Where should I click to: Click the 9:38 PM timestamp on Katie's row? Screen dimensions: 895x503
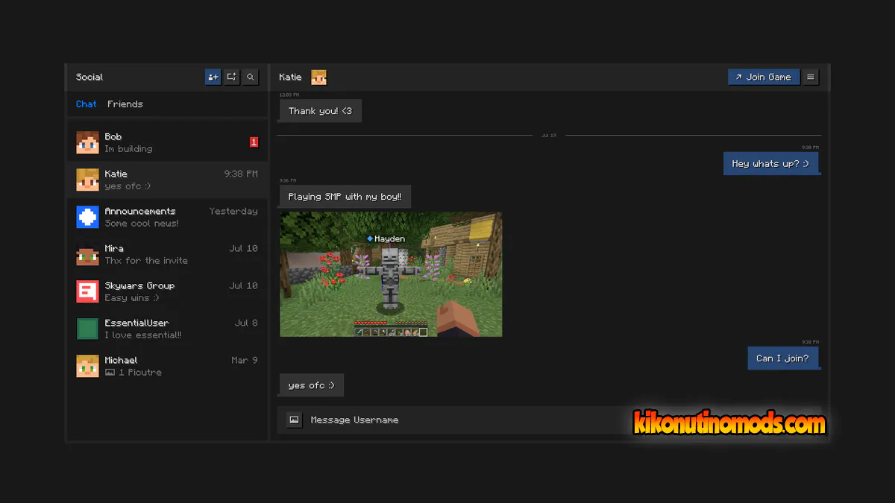click(241, 174)
